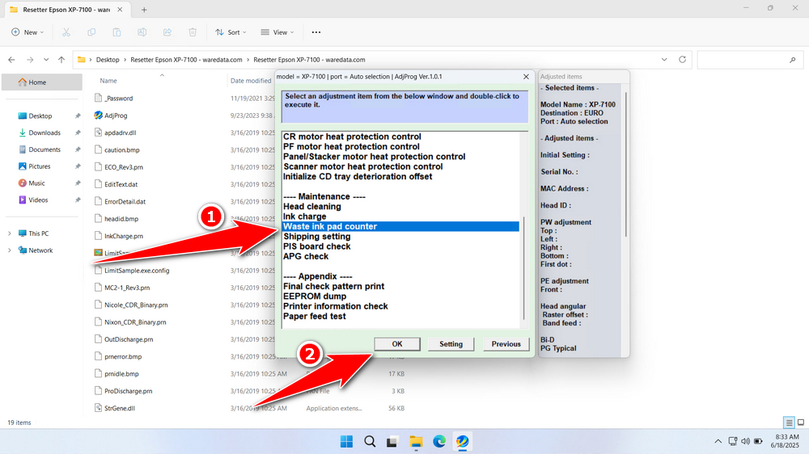Select EEPROM dump in adjustment list

click(315, 296)
